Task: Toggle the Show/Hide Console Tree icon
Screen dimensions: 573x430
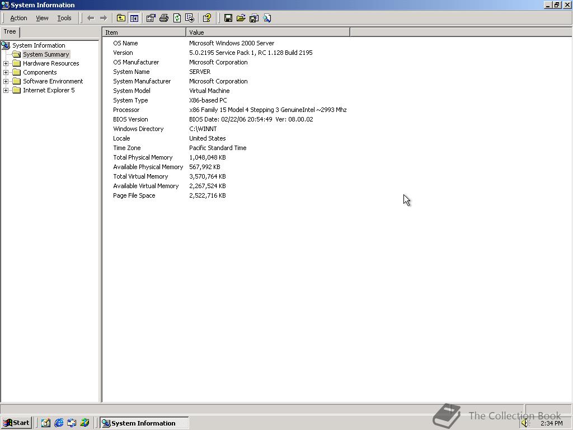Action: pos(134,18)
